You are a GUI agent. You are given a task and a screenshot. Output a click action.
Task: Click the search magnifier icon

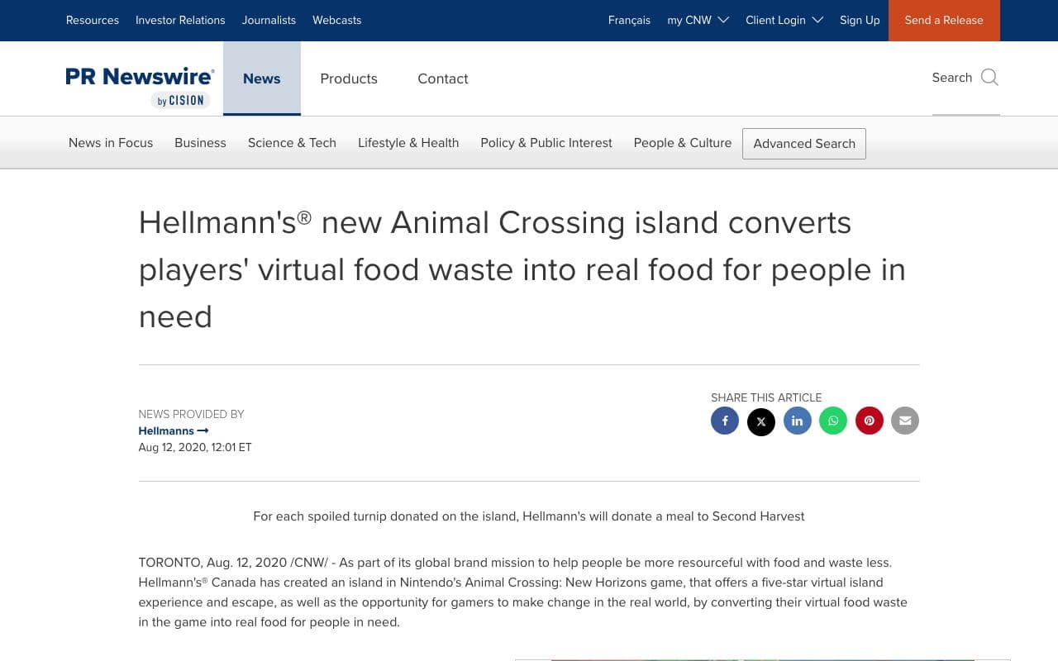[989, 78]
